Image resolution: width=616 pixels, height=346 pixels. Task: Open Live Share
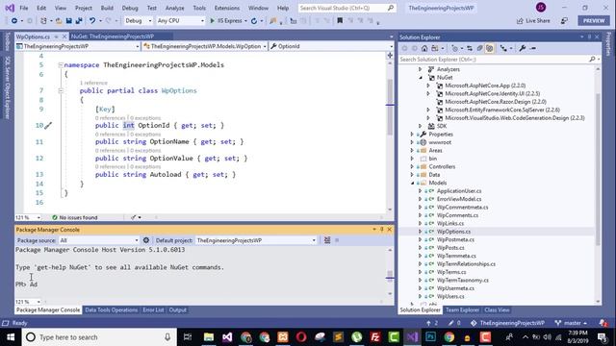click(533, 21)
